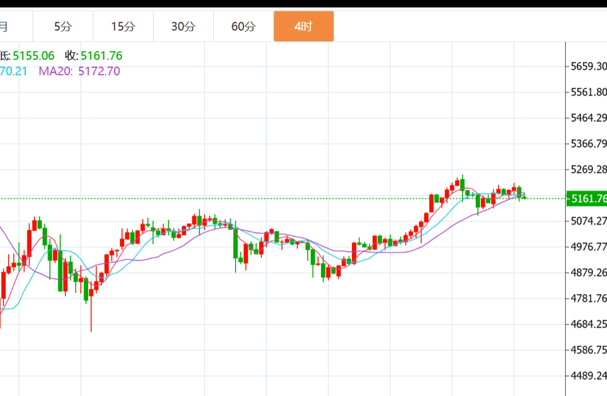This screenshot has width=607, height=396.
Task: Click the 5366.79 price axis label
Action: coord(589,144)
